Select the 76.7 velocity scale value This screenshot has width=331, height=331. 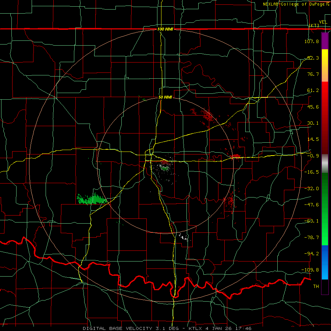click(x=313, y=74)
